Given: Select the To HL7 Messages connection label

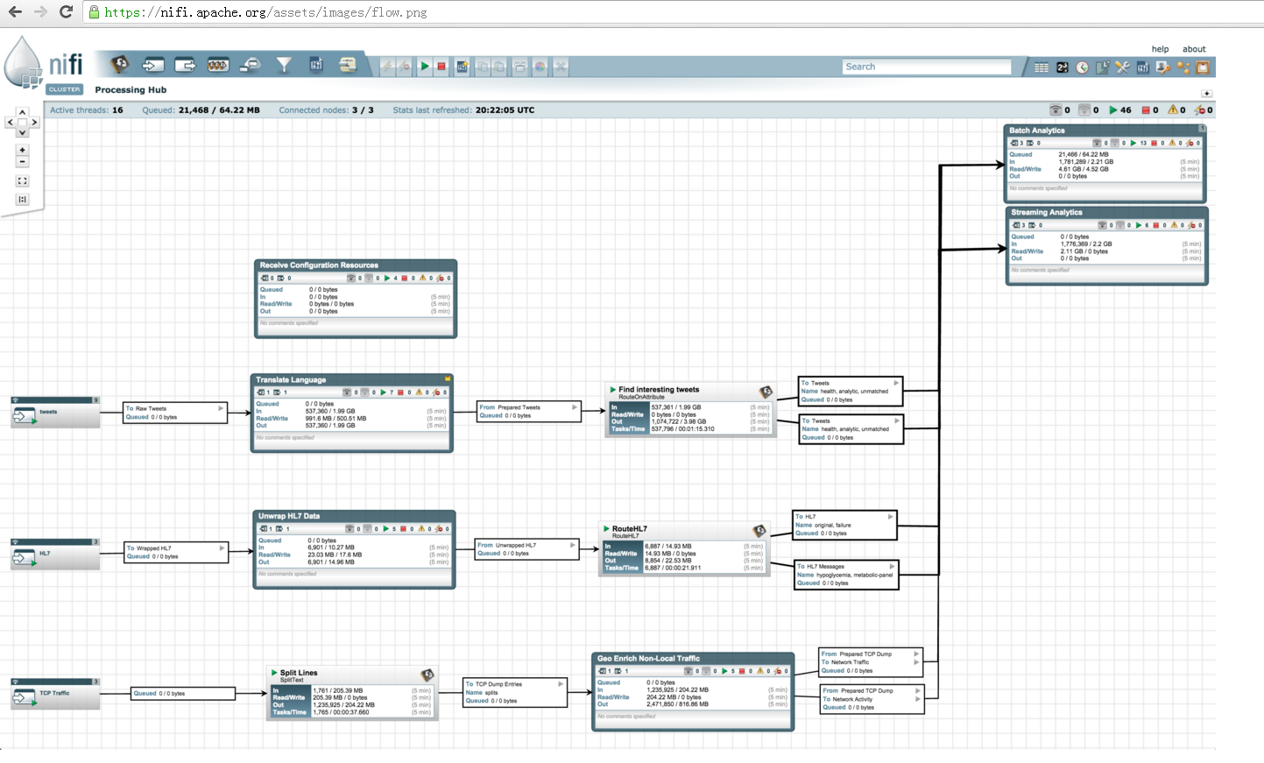Looking at the screenshot, I should [x=847, y=575].
